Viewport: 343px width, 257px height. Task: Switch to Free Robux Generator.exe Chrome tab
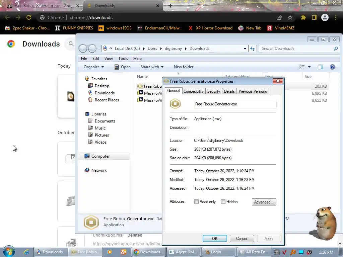pyautogui.click(x=42, y=6)
